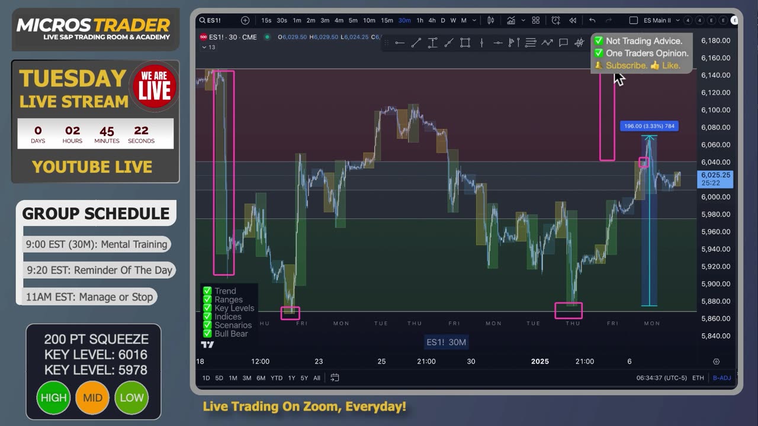The width and height of the screenshot is (758, 426).
Task: Click the add symbol plus icon
Action: tap(245, 20)
